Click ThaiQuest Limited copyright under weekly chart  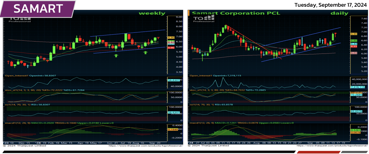click(x=24, y=146)
